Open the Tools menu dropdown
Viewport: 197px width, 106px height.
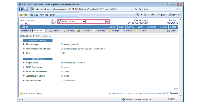pyautogui.click(x=178, y=14)
